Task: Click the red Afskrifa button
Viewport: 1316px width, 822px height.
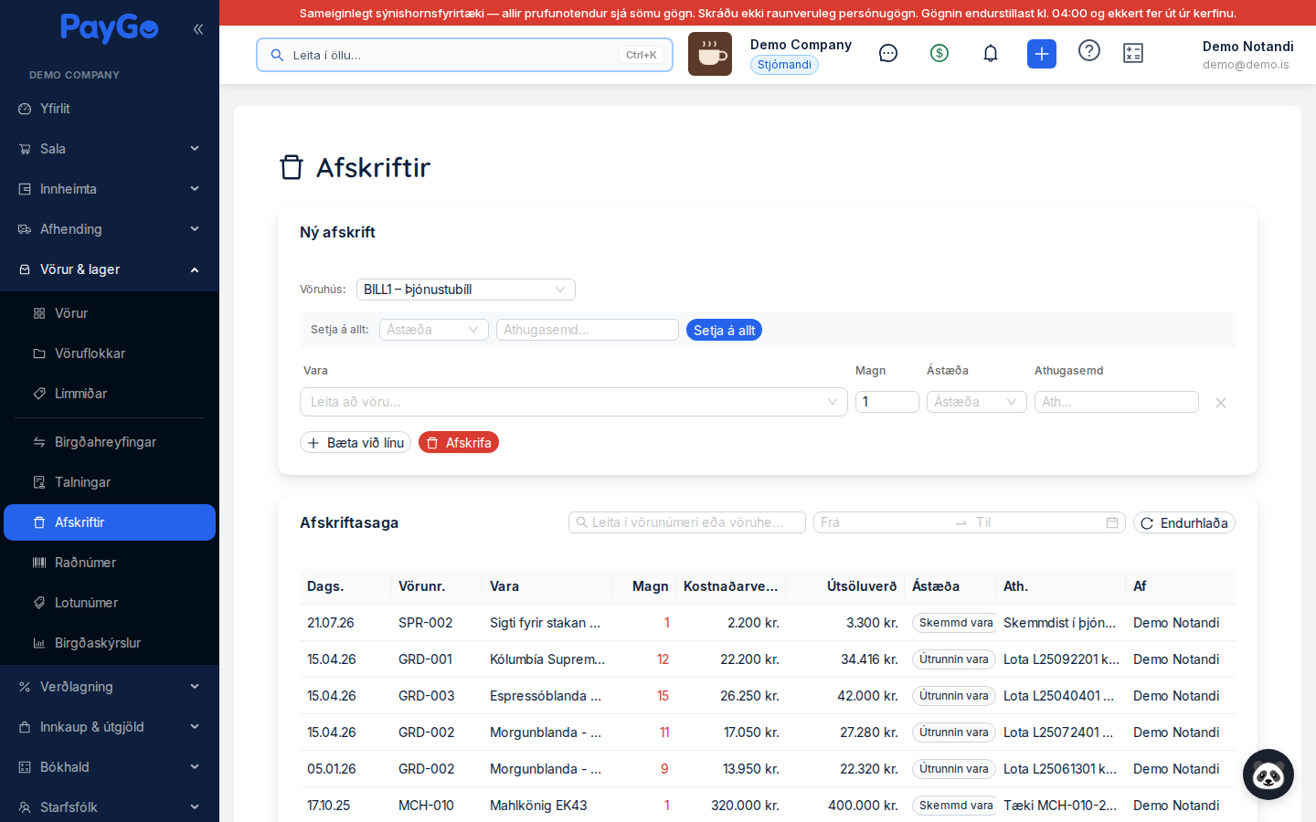Action: click(459, 442)
